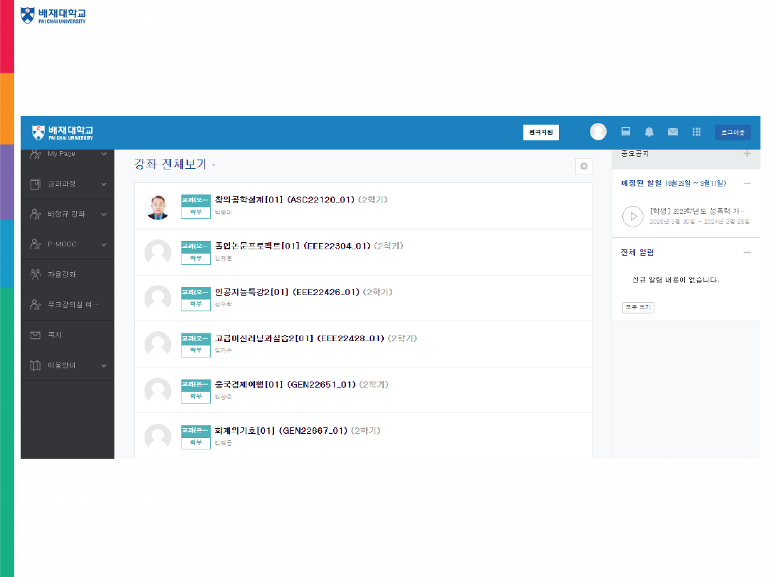Screen dimensions: 769x577
Task: Click the instructor photo for 창의공학설계
Action: (x=157, y=207)
